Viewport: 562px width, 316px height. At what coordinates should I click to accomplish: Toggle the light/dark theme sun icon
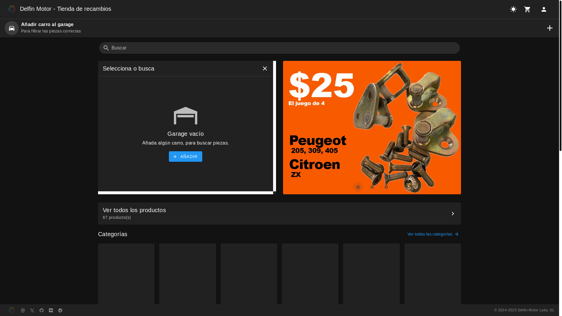[x=513, y=9]
